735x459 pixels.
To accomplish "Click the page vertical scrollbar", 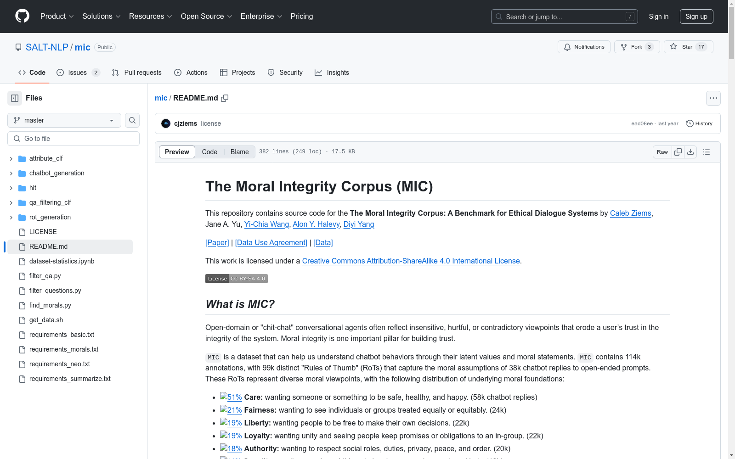I will (731, 229).
